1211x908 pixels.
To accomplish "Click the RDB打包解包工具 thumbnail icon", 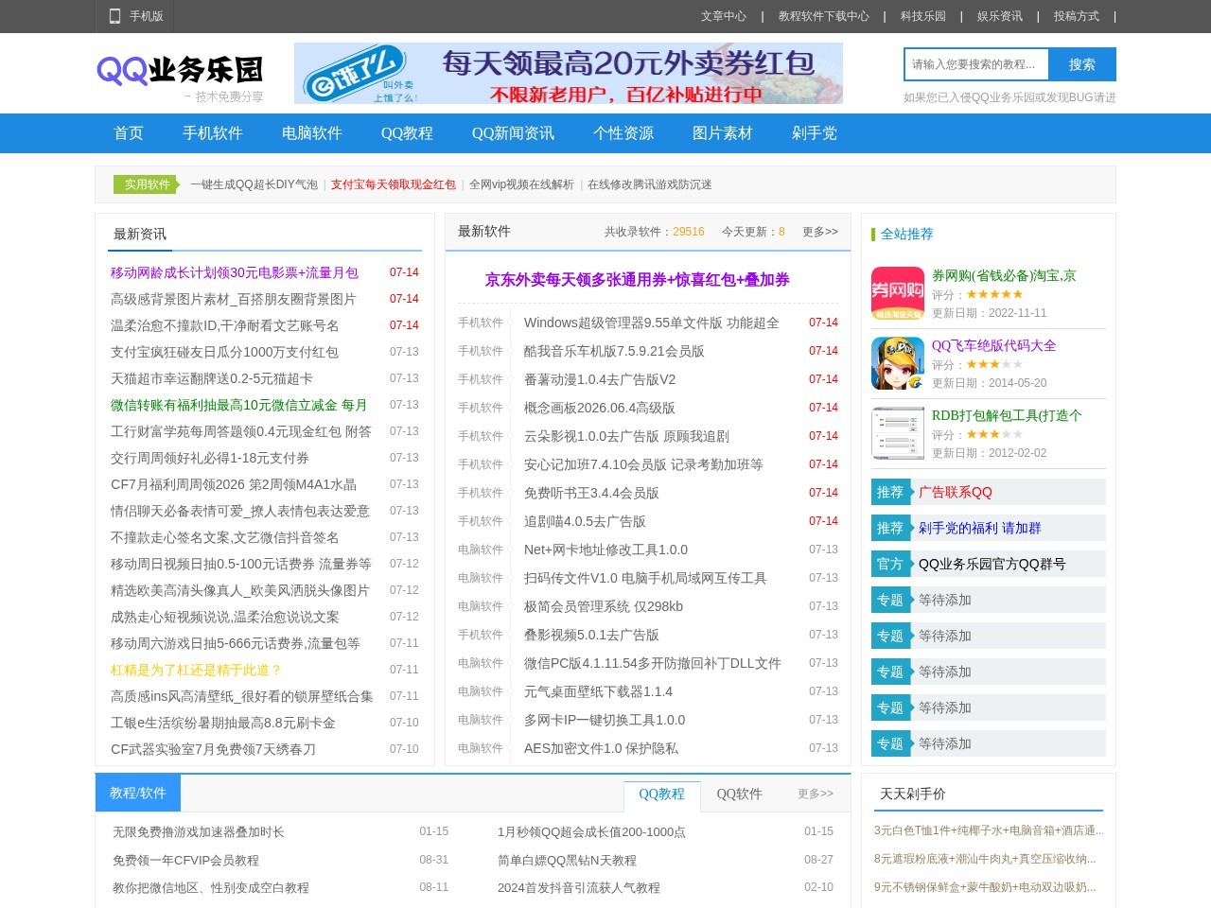I will click(x=898, y=433).
